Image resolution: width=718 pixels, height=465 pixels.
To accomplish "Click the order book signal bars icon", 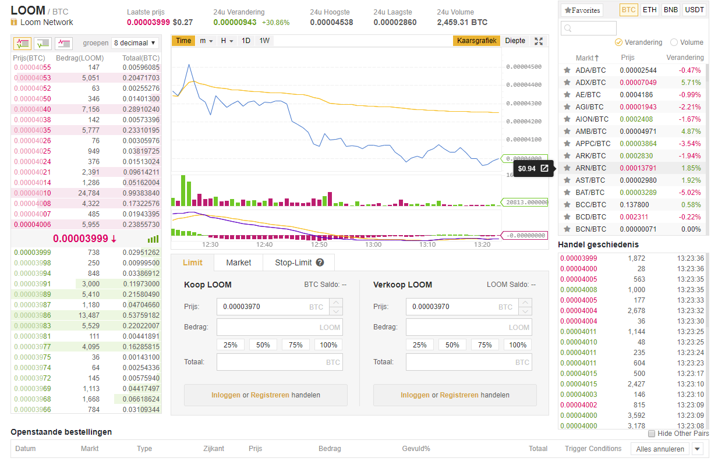I will click(x=153, y=239).
